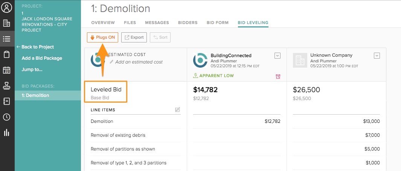Open the user profile icon in sidebar
This screenshot has width=401, height=171.
pyautogui.click(x=6, y=7)
